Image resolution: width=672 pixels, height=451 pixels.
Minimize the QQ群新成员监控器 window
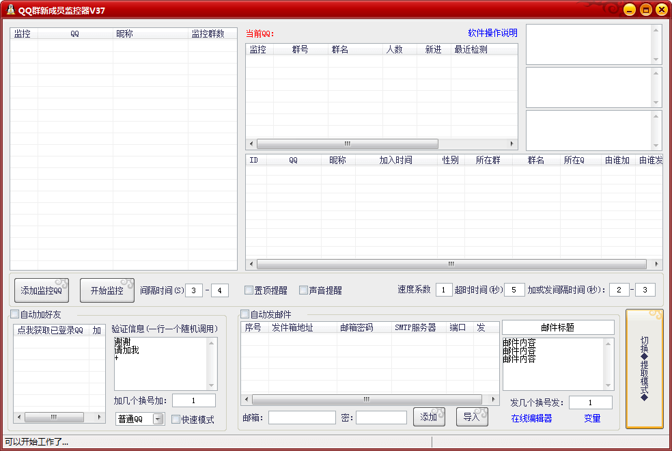629,10
